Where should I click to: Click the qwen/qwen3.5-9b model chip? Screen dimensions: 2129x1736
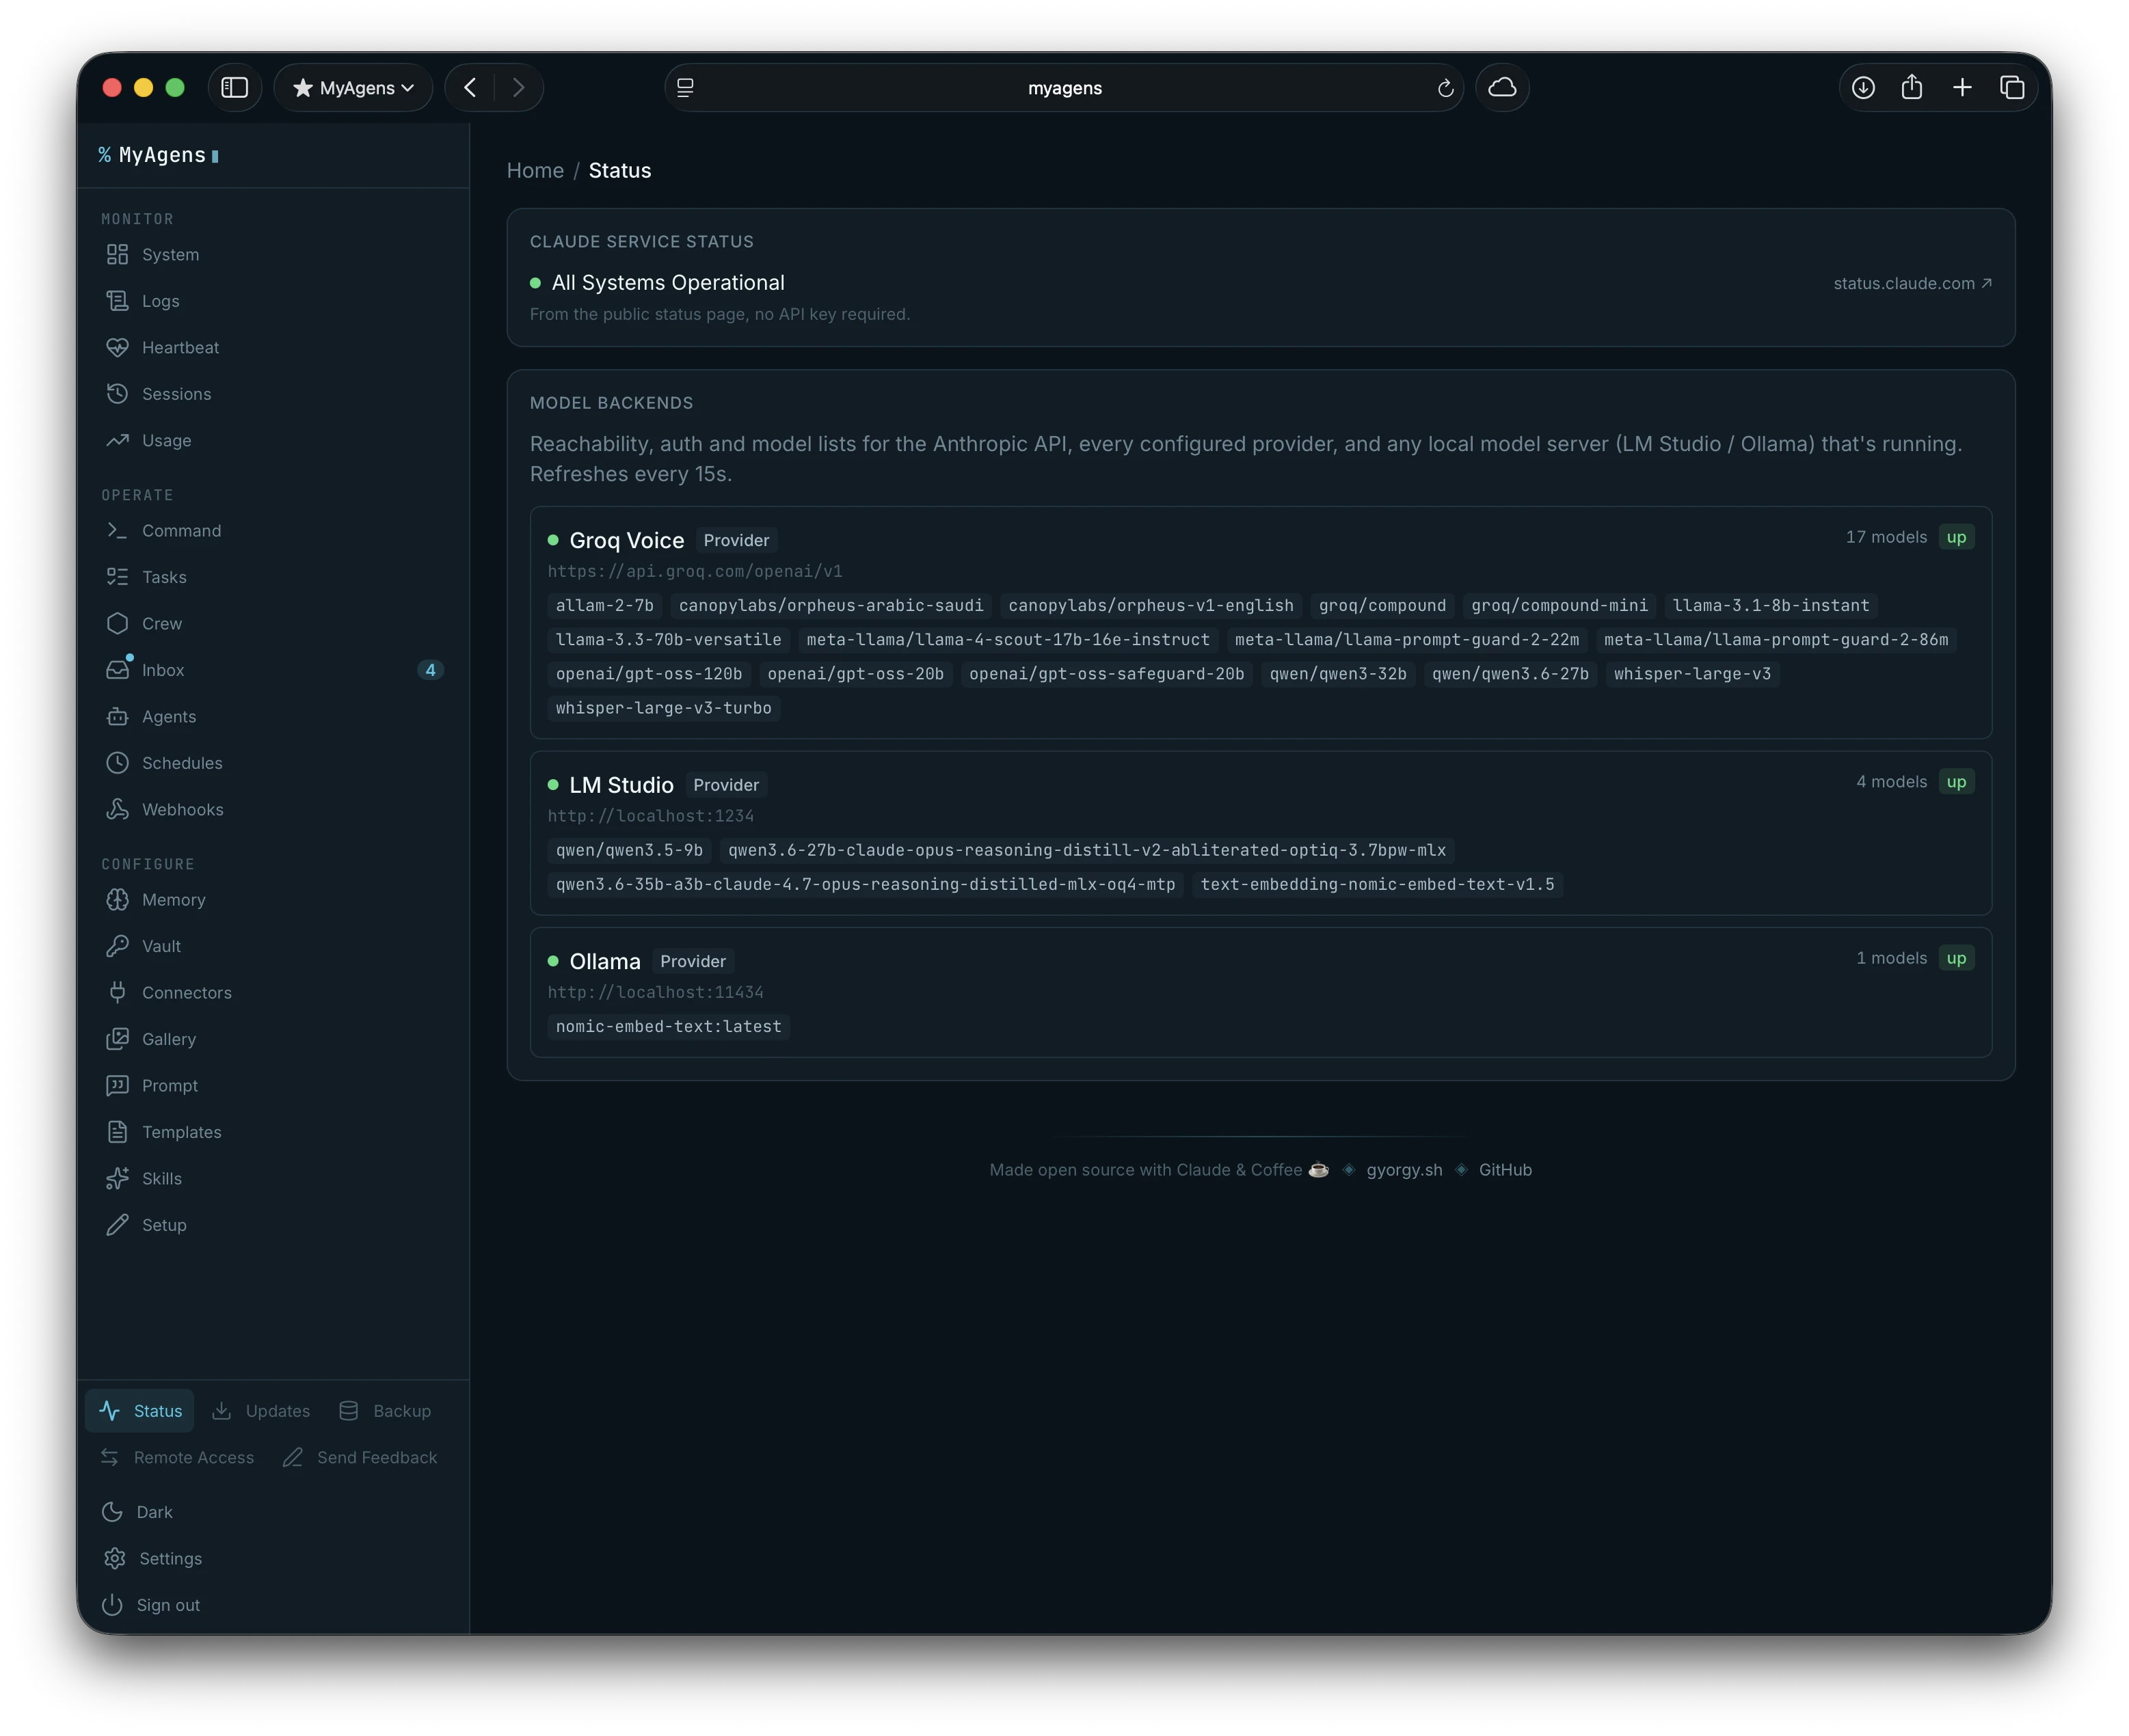(629, 850)
